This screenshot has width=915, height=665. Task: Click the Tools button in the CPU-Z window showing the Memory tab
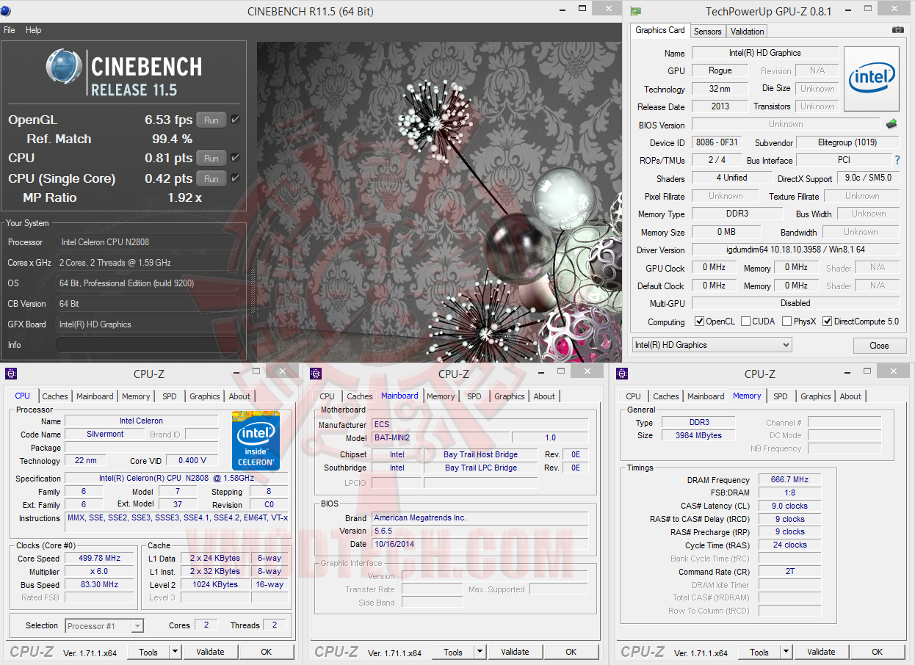tap(759, 652)
